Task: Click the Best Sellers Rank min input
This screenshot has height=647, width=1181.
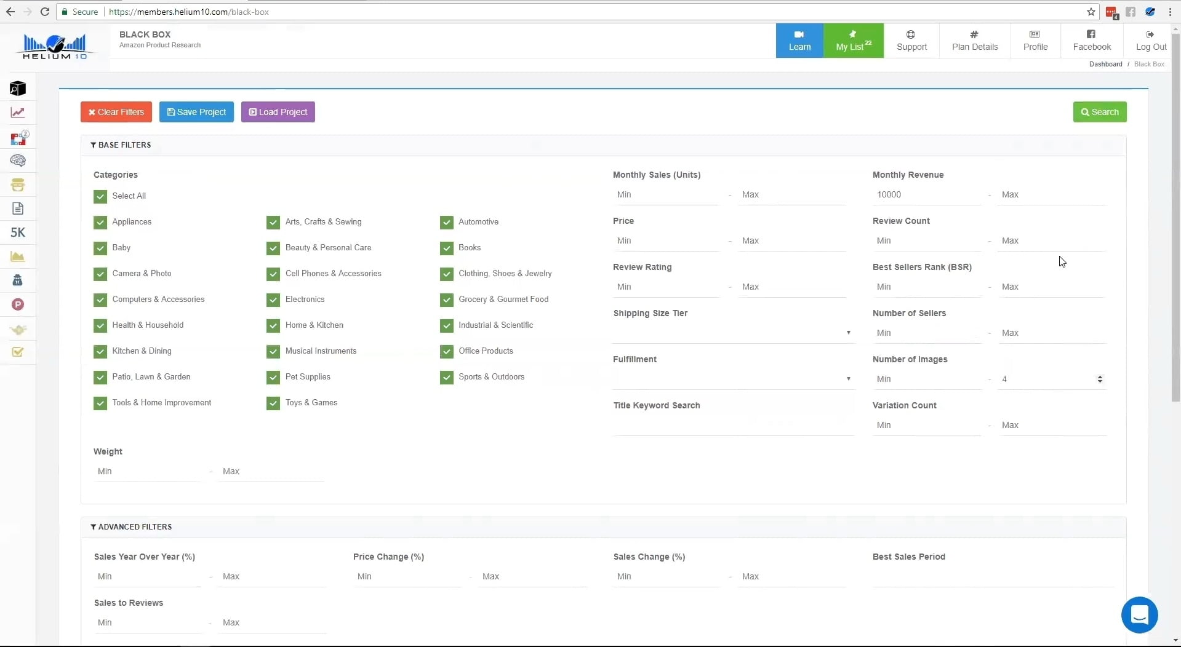Action: pyautogui.click(x=927, y=287)
